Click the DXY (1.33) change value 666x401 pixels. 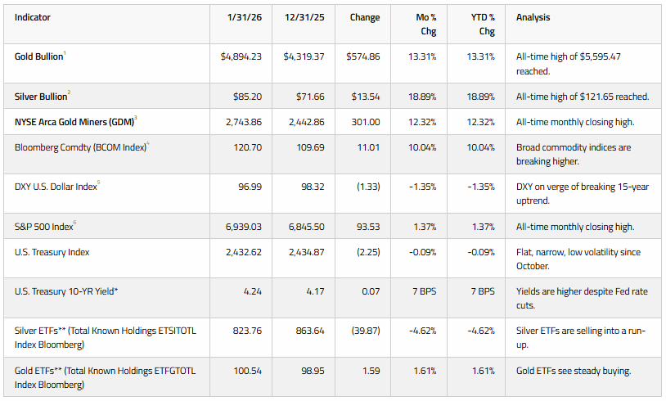368,187
